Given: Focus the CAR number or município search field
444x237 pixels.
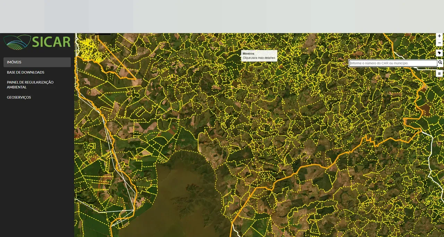Looking at the screenshot, I should point(393,63).
